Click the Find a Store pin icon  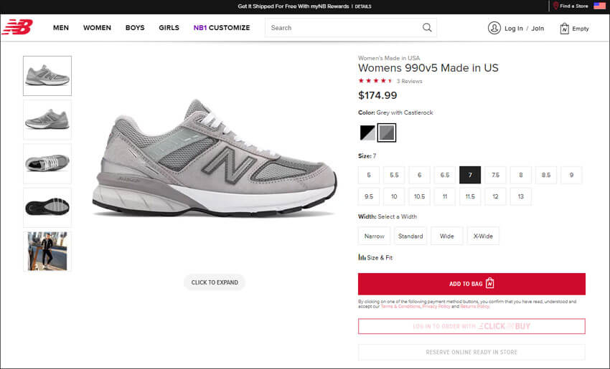tap(555, 6)
